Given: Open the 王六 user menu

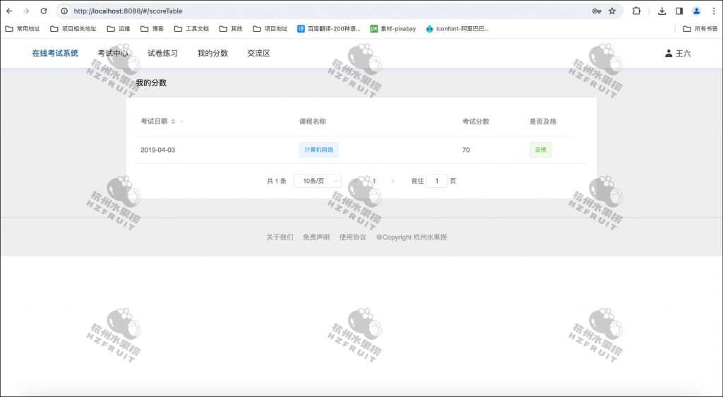Looking at the screenshot, I should point(677,54).
